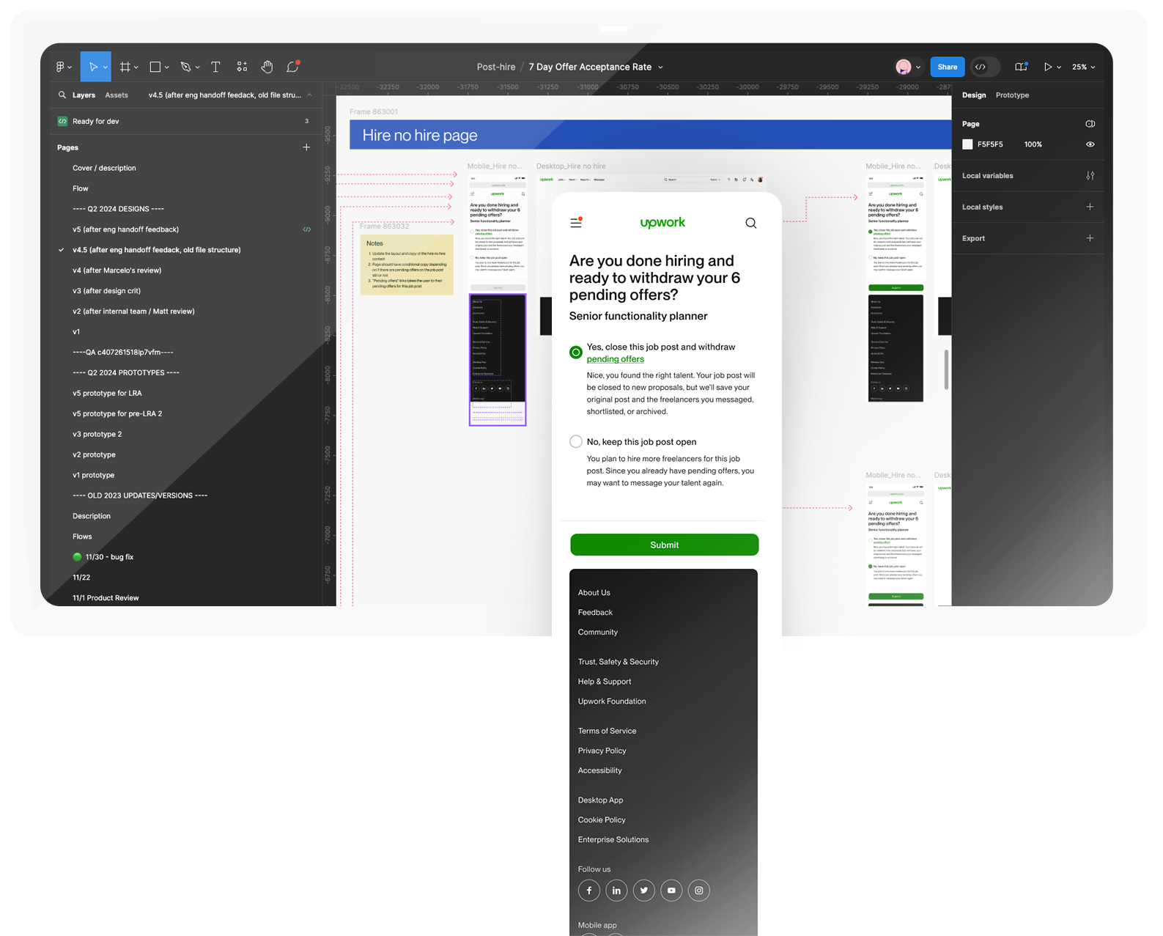Toggle page background visibility eye icon

pos(1090,144)
